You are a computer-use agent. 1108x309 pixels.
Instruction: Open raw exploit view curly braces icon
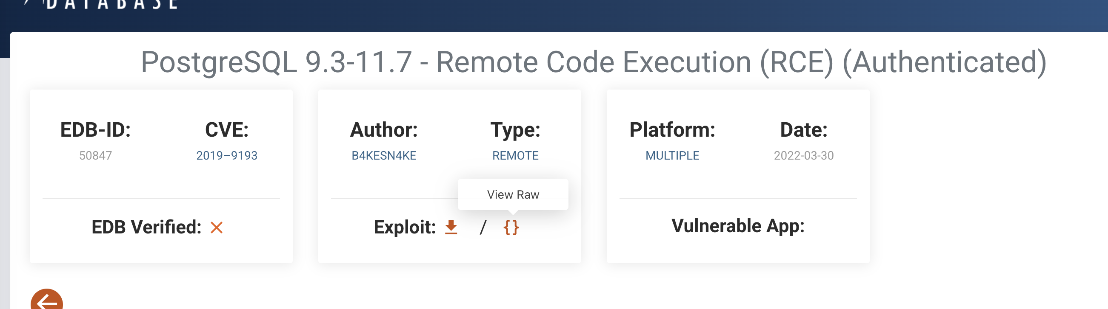point(511,227)
